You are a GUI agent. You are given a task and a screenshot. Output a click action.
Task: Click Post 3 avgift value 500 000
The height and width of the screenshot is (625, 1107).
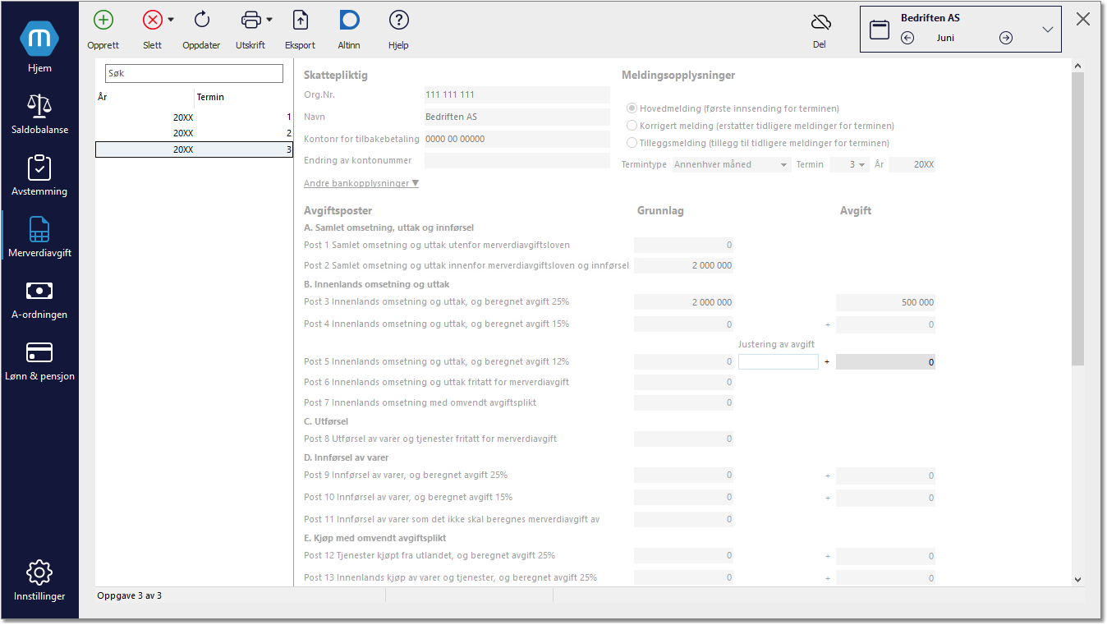[885, 302]
